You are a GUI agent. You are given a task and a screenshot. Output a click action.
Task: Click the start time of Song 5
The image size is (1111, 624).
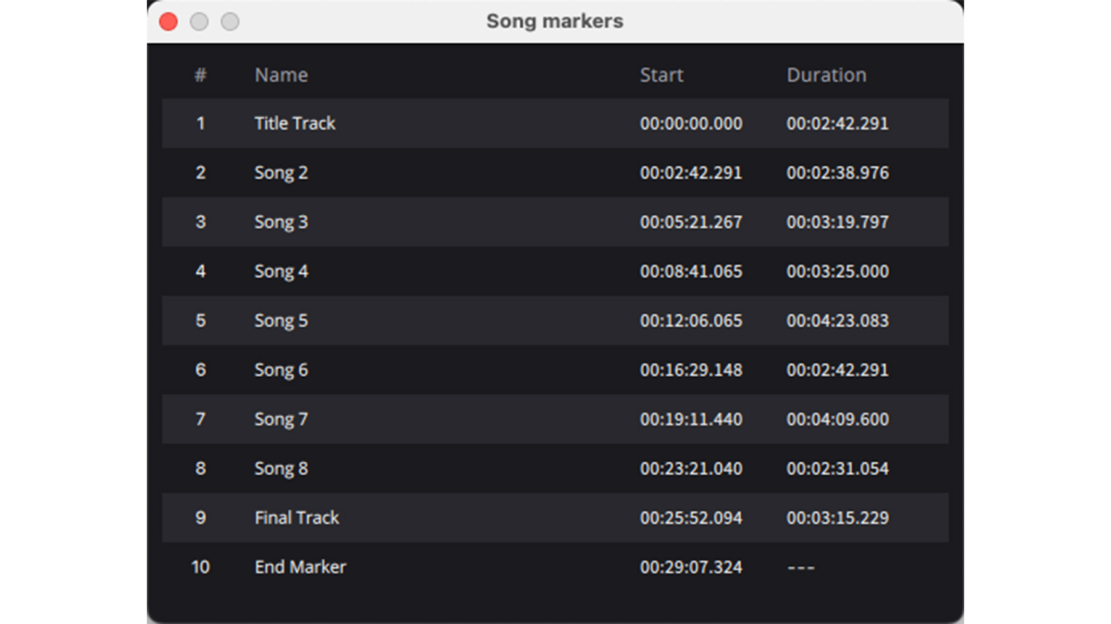point(691,321)
